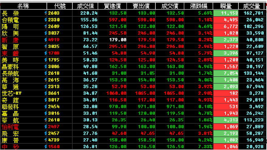
Task: Click the lightning icon beside 智原
Action: tap(46, 46)
